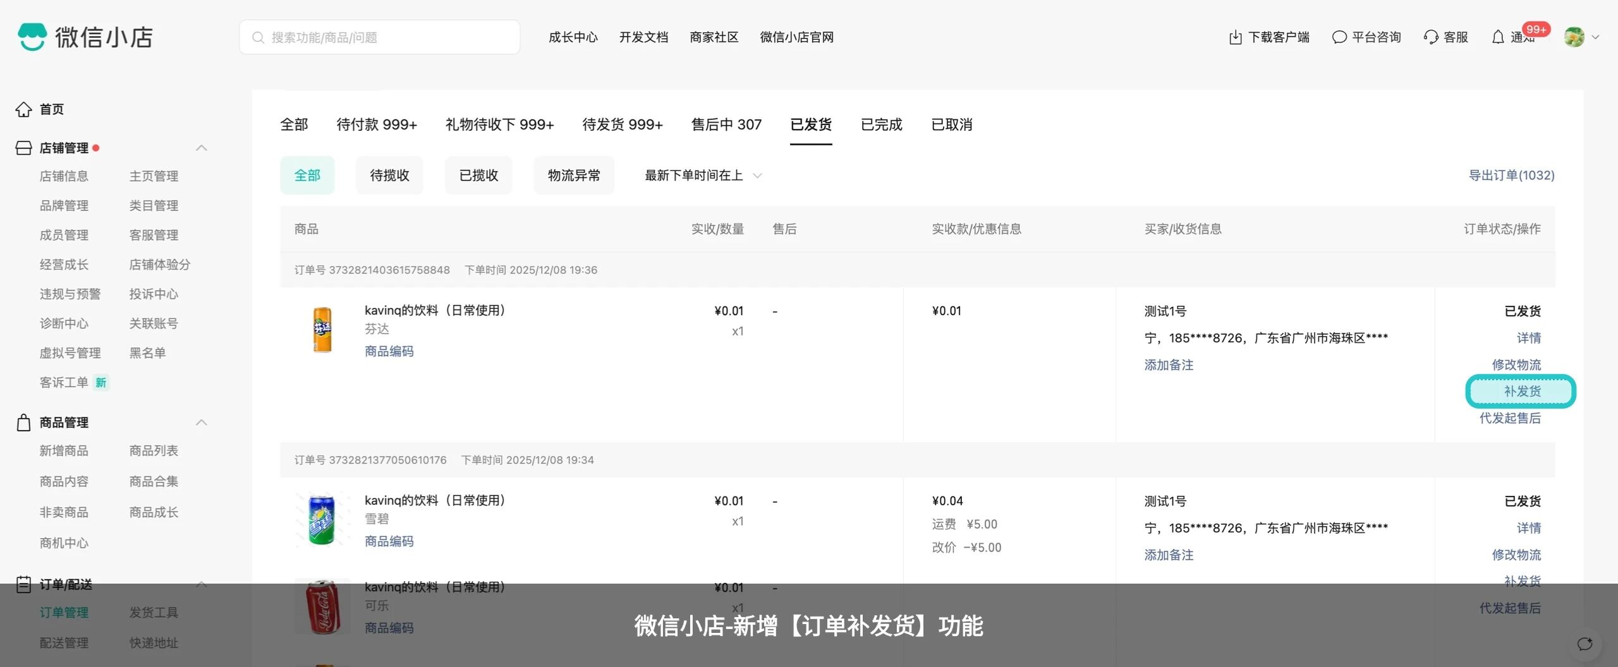Open the user avatar menu
The height and width of the screenshot is (667, 1618).
[x=1574, y=37]
